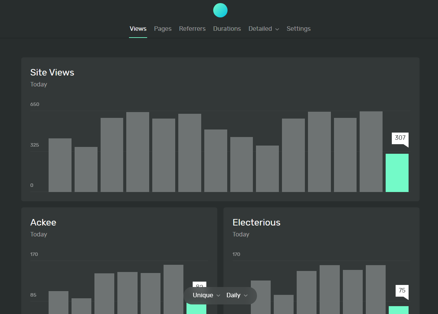Click the chevron next to Unique
Image resolution: width=438 pixels, height=314 pixels.
coord(218,296)
